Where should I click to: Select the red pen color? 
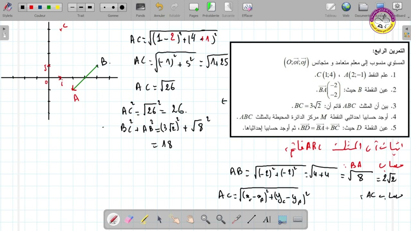[x=31, y=7]
